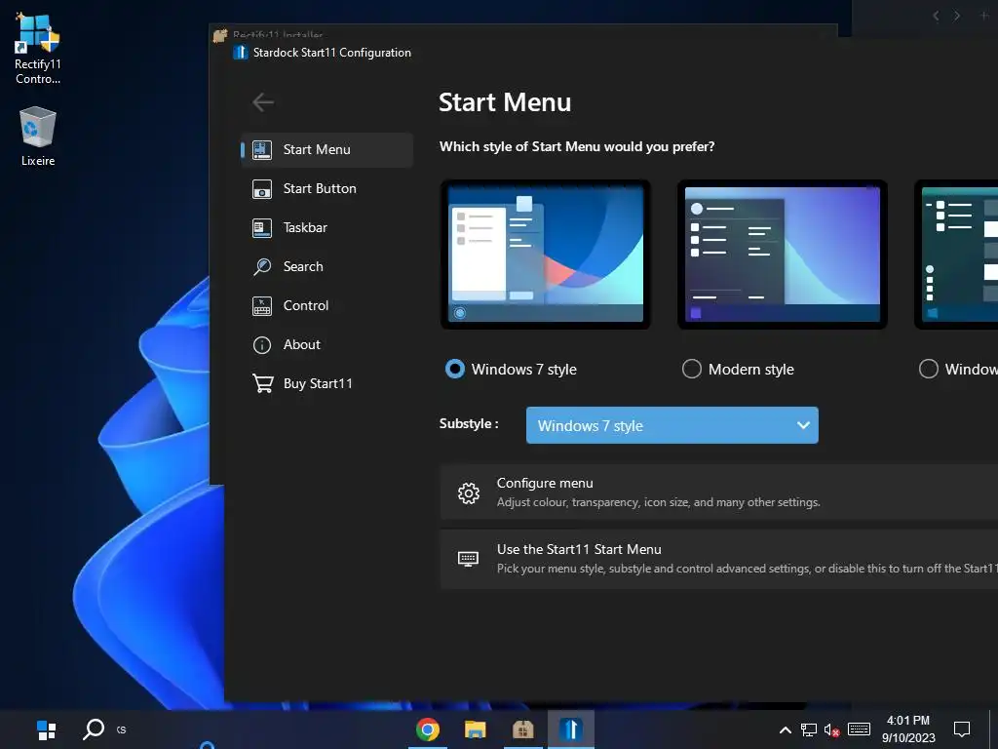Image resolution: width=998 pixels, height=749 pixels.
Task: Select the Windows 7 style radio button
Action: [x=454, y=369]
